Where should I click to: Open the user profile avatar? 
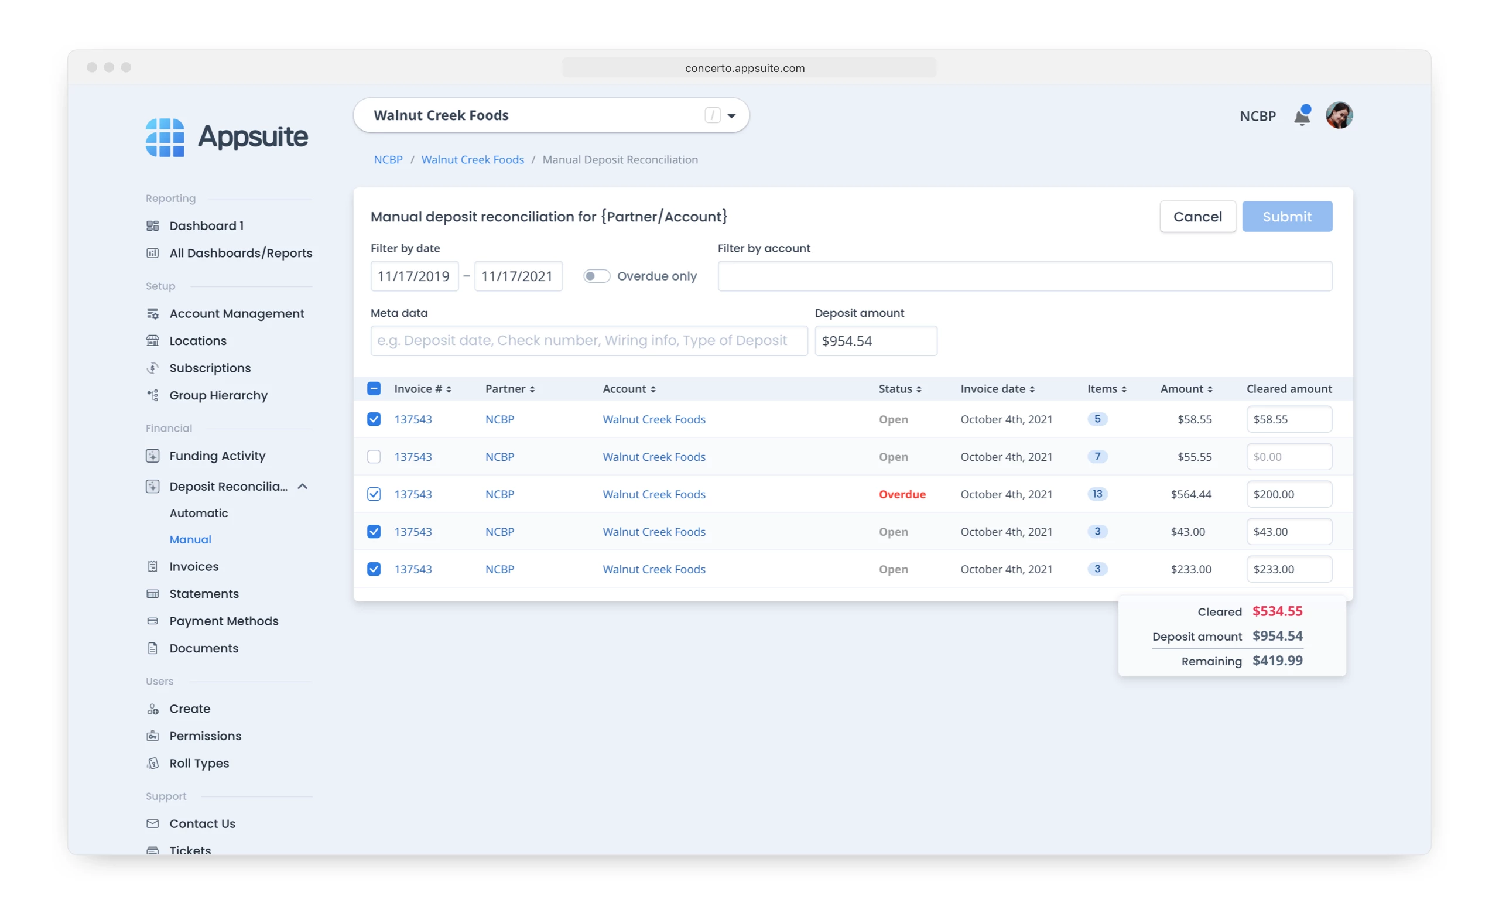[x=1339, y=115]
